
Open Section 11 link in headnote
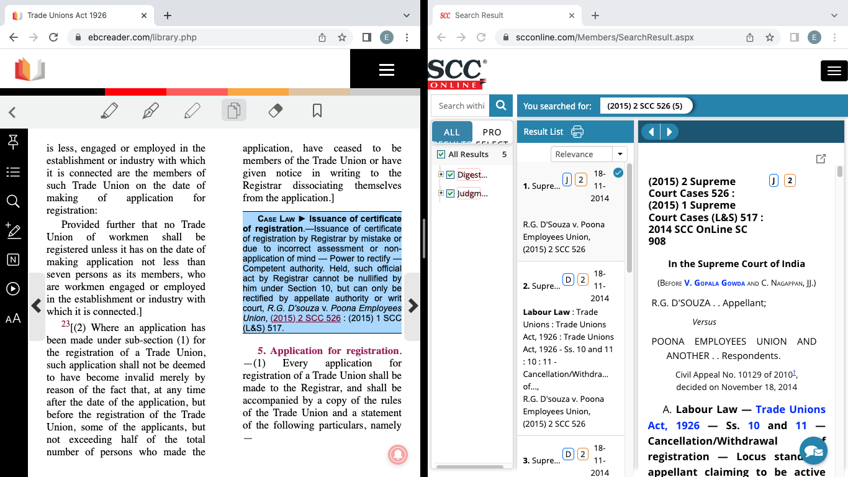[x=801, y=425]
